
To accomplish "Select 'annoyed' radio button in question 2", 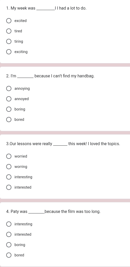I will pos(9,99).
